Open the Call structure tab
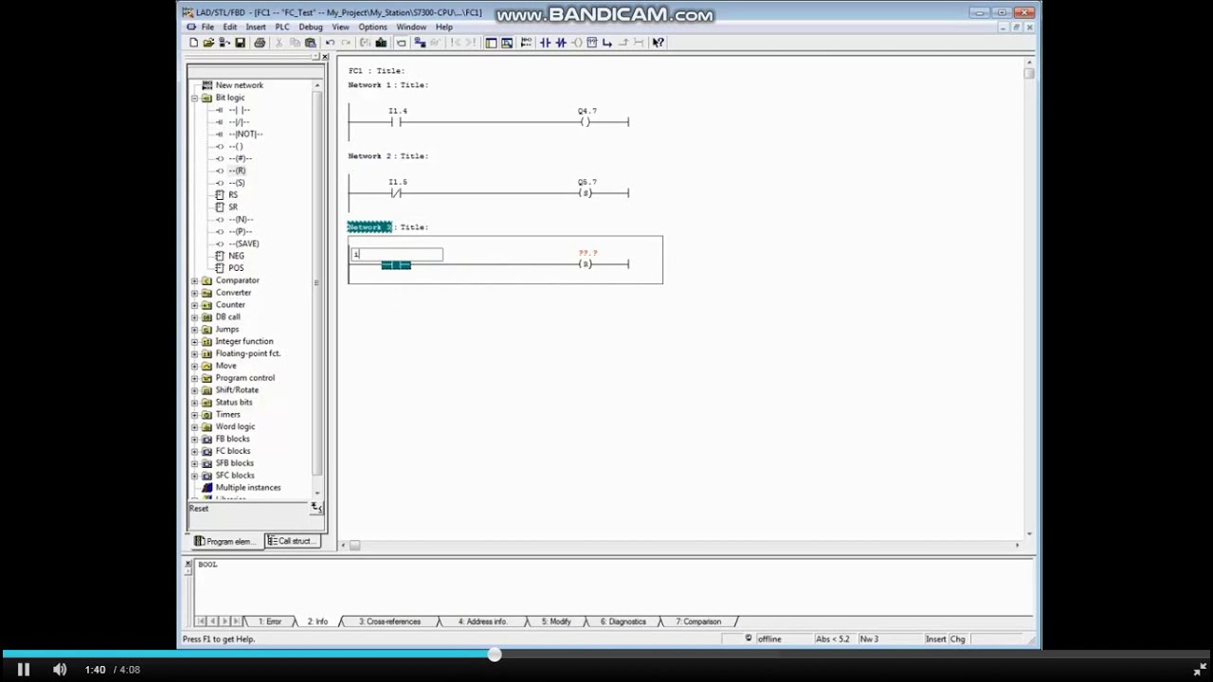 [x=291, y=541]
